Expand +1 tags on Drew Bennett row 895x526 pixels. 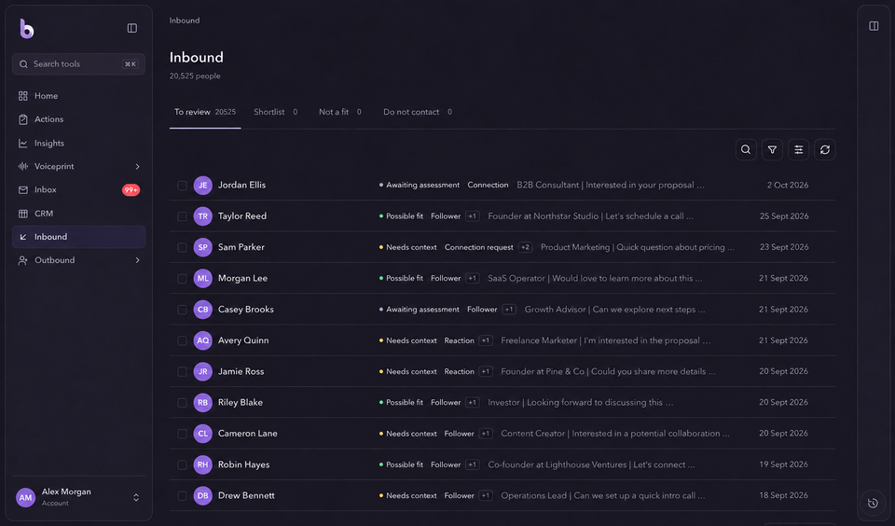[485, 496]
